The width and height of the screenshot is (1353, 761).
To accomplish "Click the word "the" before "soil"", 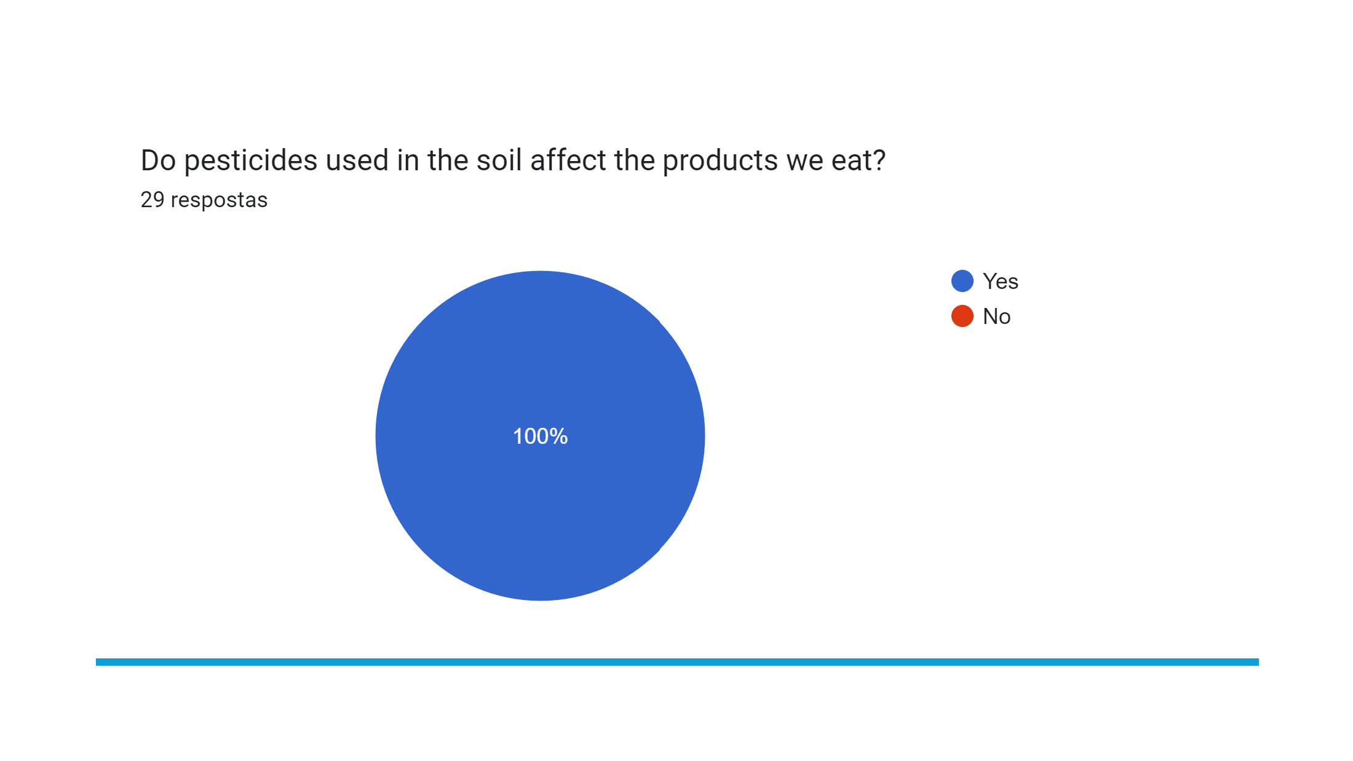I will pos(448,160).
